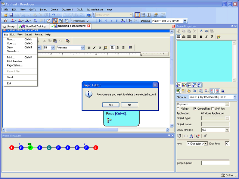Go to the previous frame with the left arrow
The height and width of the screenshot is (179, 239).
click(x=106, y=21)
